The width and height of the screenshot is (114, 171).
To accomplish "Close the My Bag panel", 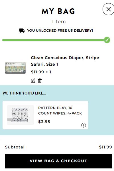I will pyautogui.click(x=108, y=9).
